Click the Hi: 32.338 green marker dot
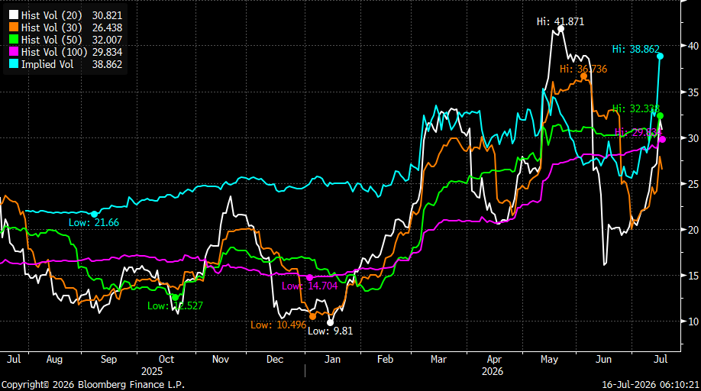This screenshot has height=391, width=701. coord(661,116)
